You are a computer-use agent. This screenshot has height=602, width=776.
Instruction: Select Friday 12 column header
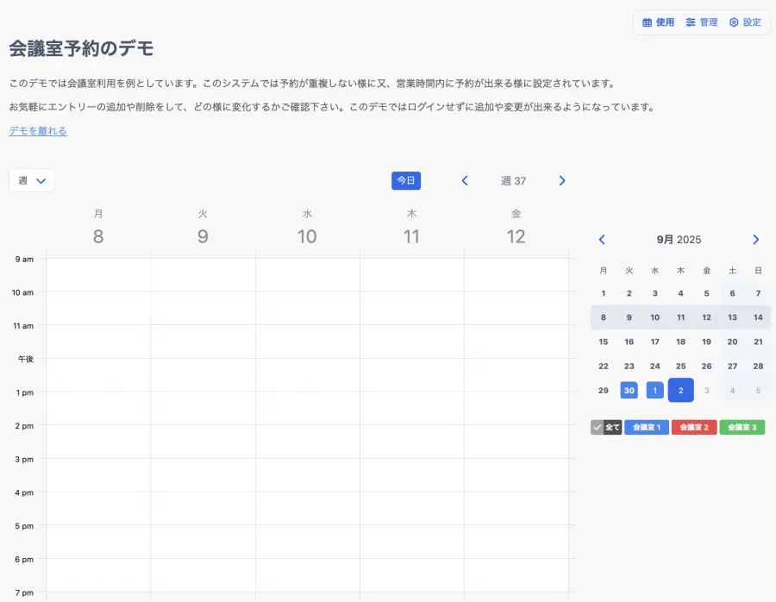[516, 228]
